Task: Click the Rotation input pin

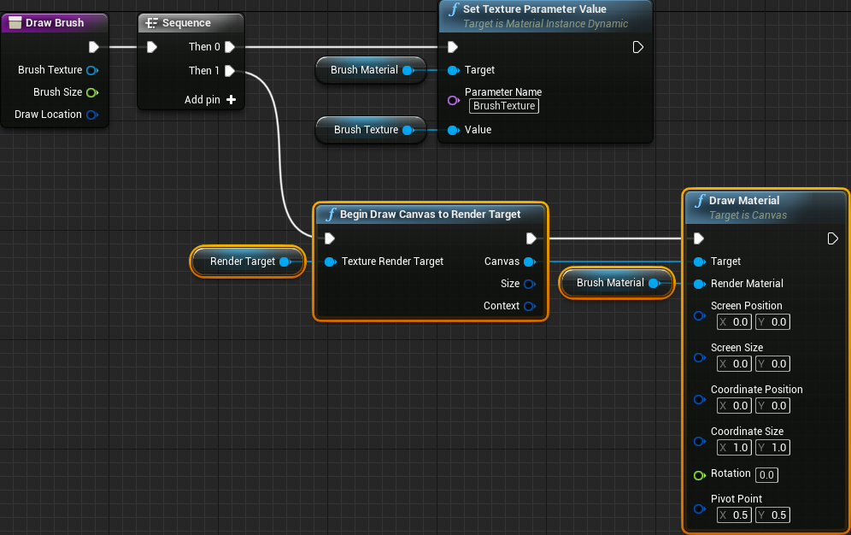Action: point(700,475)
